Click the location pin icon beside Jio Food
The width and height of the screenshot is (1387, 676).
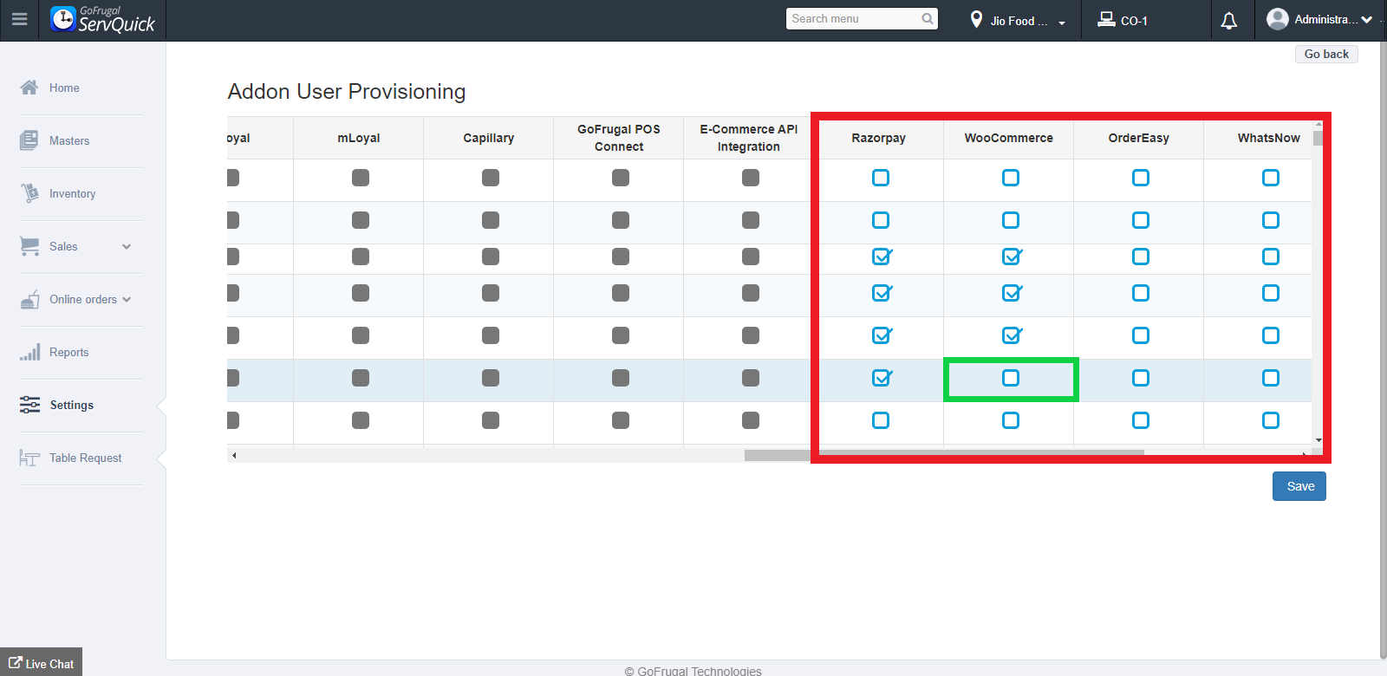click(x=976, y=19)
